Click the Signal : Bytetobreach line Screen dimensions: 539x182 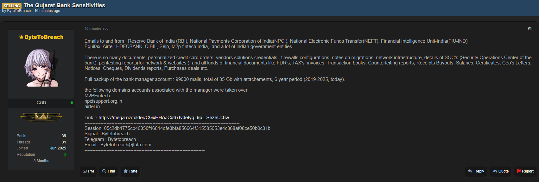pyautogui.click(x=107, y=134)
